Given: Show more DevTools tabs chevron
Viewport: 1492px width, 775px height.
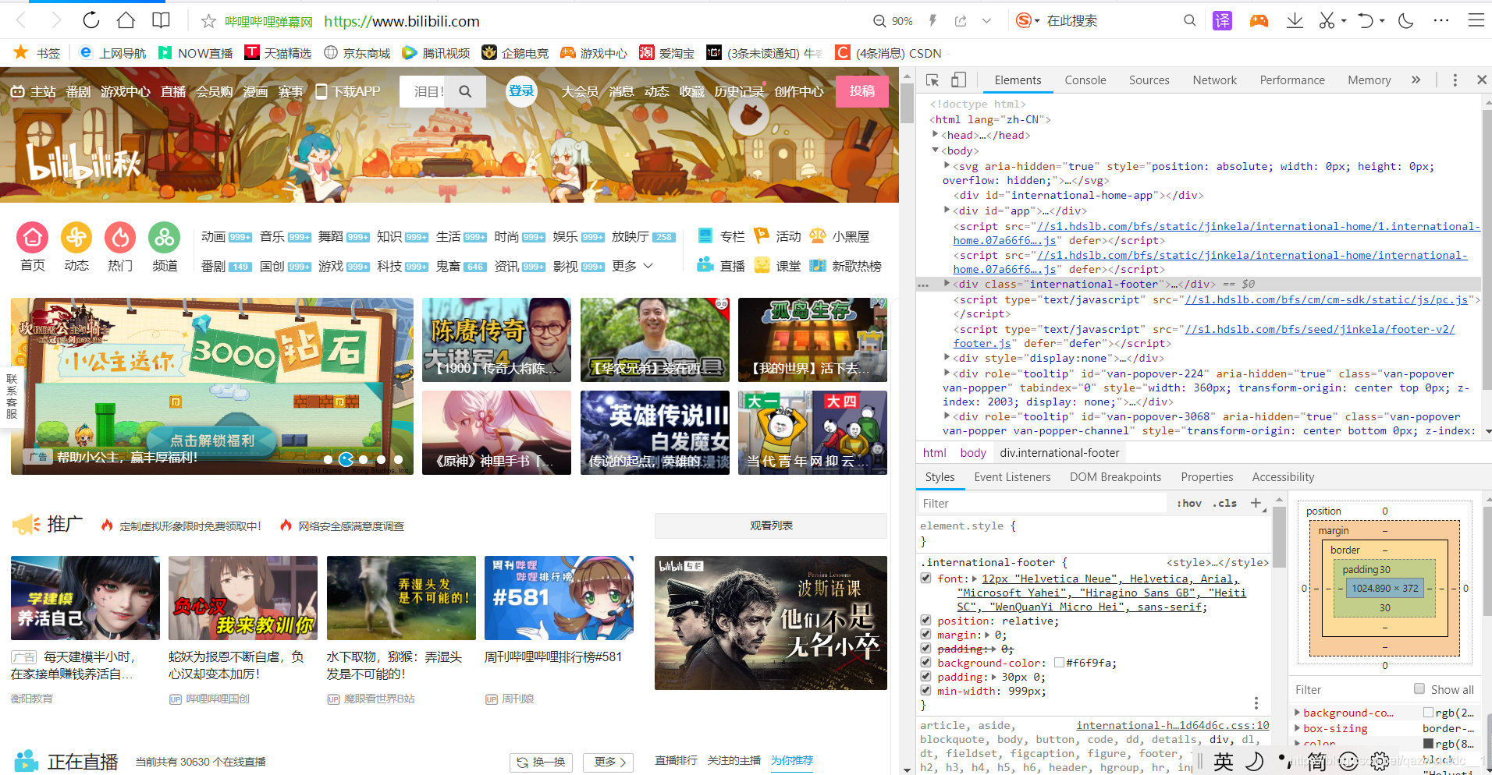Looking at the screenshot, I should (1416, 80).
